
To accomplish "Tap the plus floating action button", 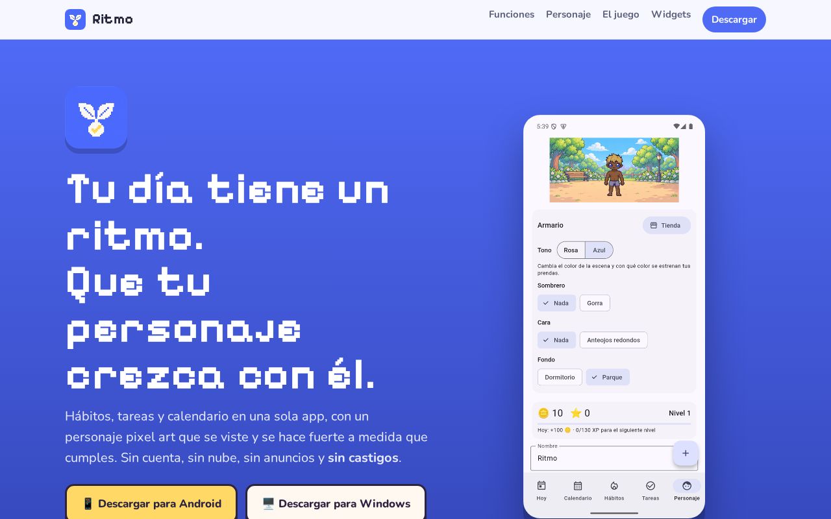I will pyautogui.click(x=686, y=453).
